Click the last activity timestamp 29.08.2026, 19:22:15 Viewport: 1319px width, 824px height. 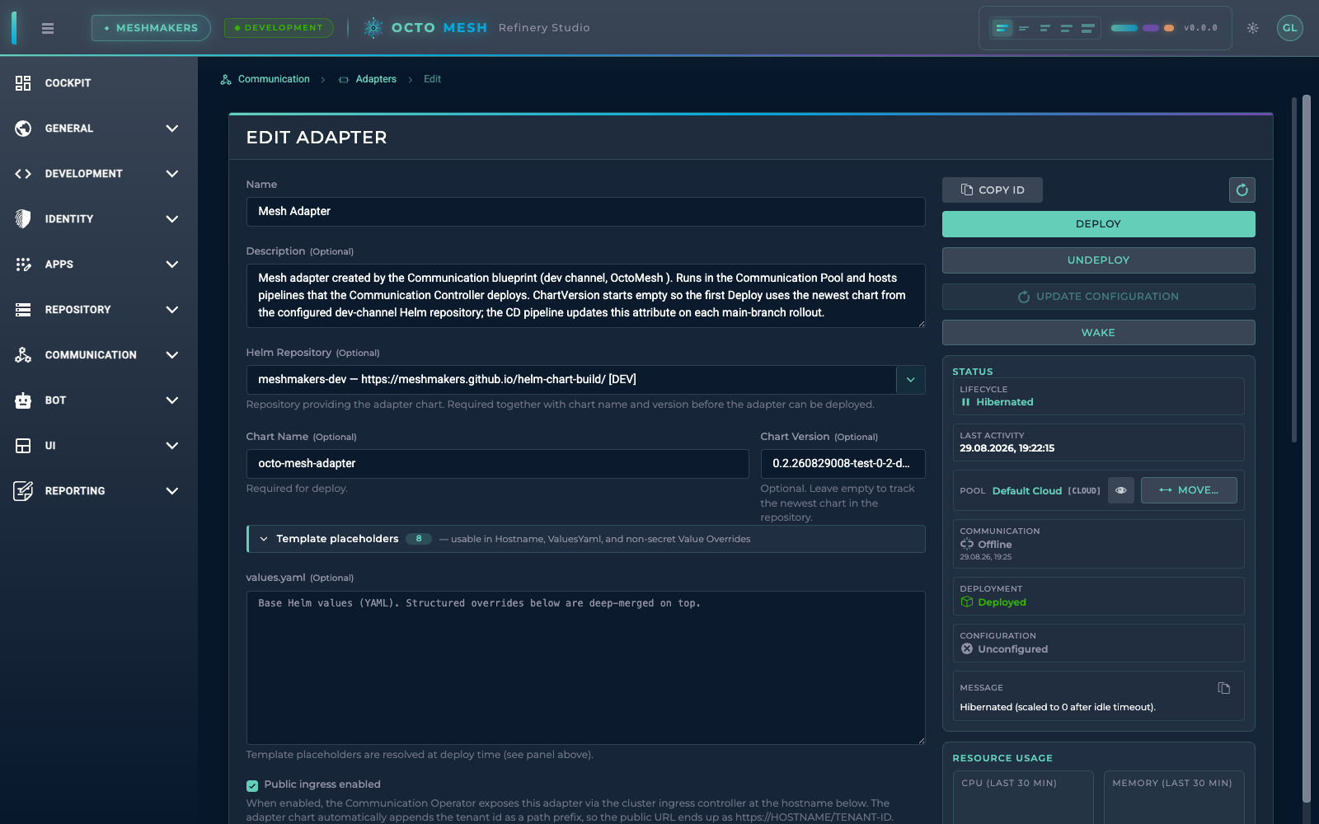[x=1007, y=448]
